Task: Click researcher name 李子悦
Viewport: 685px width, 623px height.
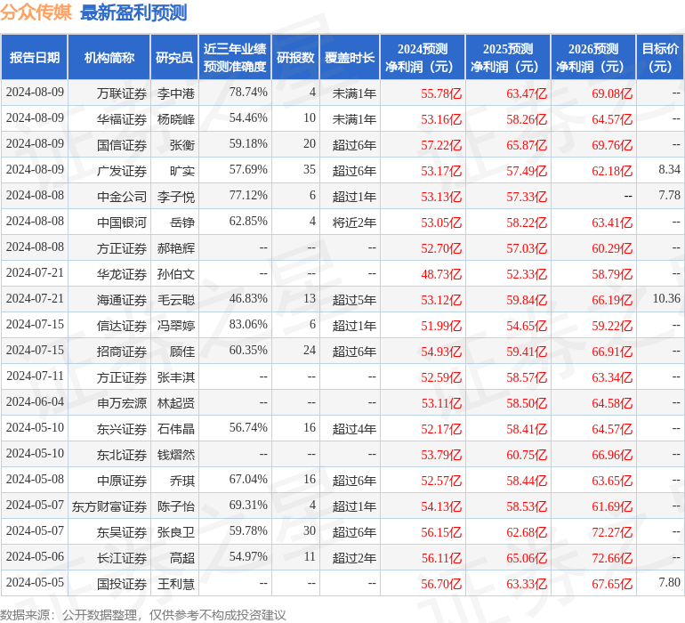Action: (x=175, y=197)
